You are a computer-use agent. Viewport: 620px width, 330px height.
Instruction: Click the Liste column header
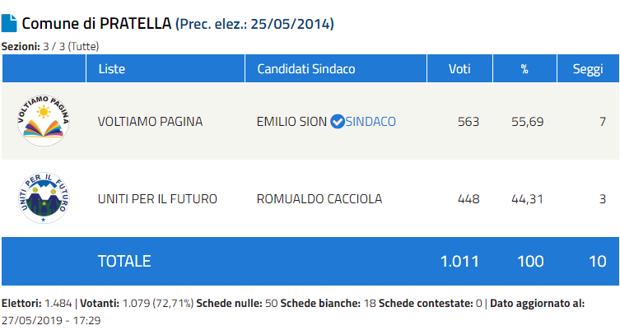pyautogui.click(x=112, y=68)
